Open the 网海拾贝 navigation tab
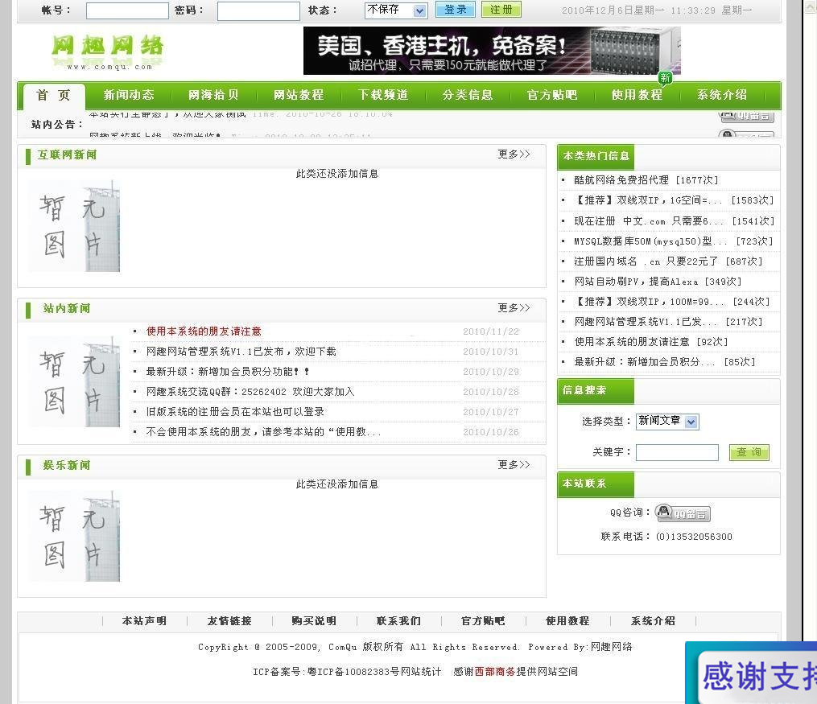817x704 pixels. pos(213,95)
